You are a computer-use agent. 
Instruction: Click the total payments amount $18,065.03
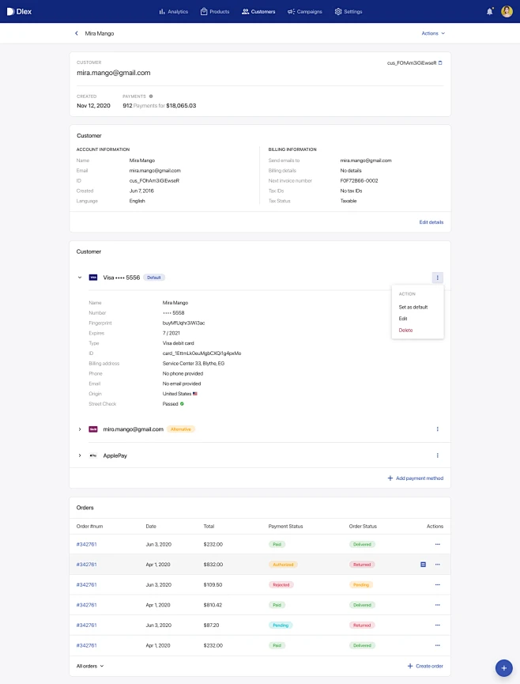coord(181,106)
